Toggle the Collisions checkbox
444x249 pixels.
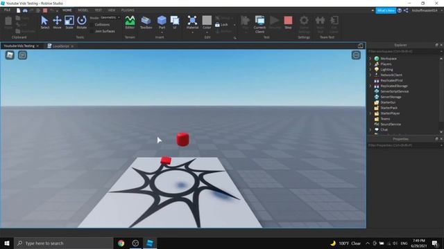[x=92, y=25]
